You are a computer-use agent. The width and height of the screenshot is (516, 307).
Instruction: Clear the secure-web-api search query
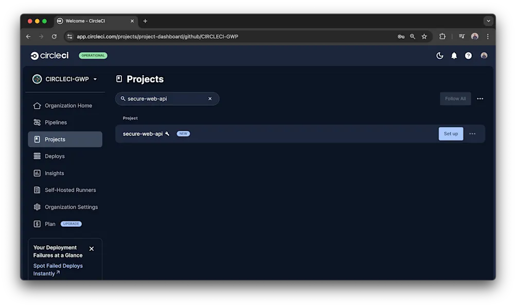point(209,98)
